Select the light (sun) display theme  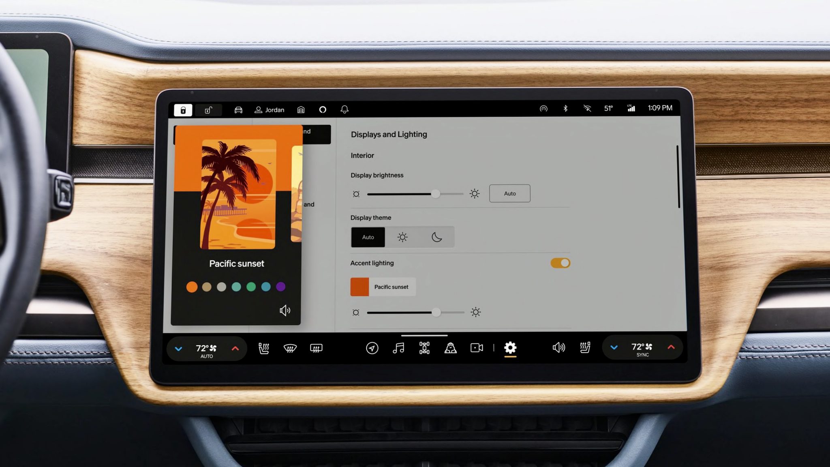(402, 237)
